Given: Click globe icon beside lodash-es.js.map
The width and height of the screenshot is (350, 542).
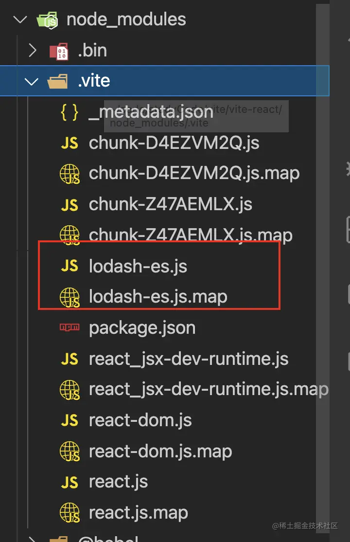Looking at the screenshot, I should 70,297.
